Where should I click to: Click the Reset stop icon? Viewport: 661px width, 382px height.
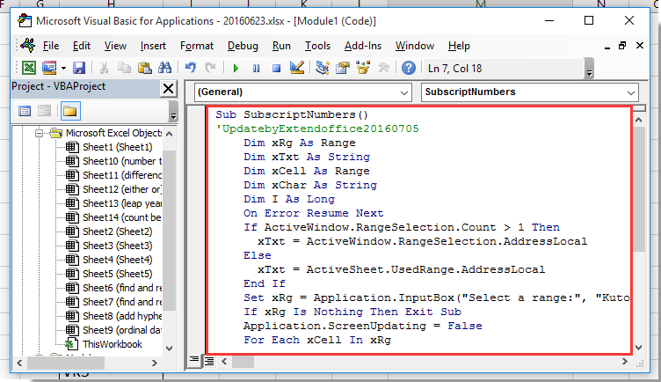(x=276, y=68)
